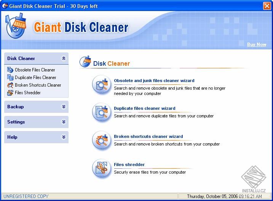Click the Disk Cleaner heading icon
Viewport: 273px width, 201px height.
tap(85, 61)
